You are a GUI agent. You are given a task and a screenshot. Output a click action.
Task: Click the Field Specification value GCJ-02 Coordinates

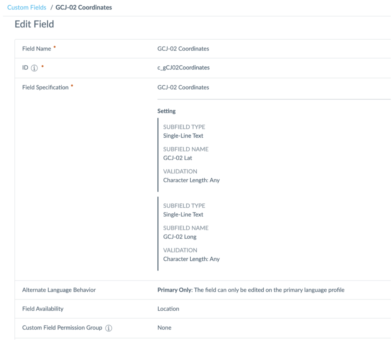183,87
